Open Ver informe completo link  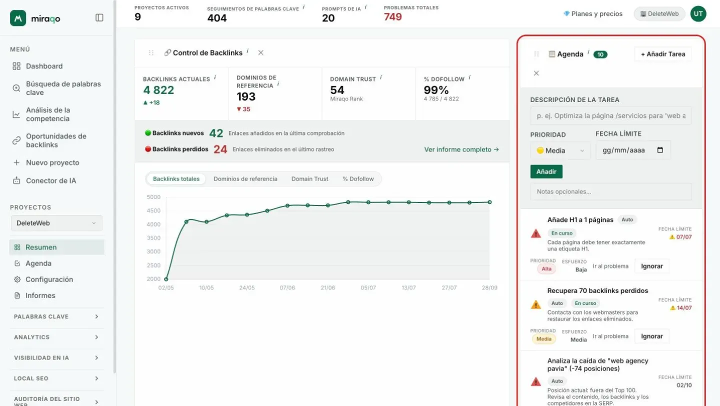[461, 149]
